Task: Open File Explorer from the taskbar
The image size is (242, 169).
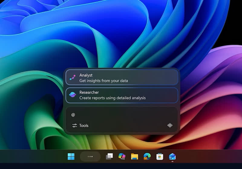Action: 135,156
